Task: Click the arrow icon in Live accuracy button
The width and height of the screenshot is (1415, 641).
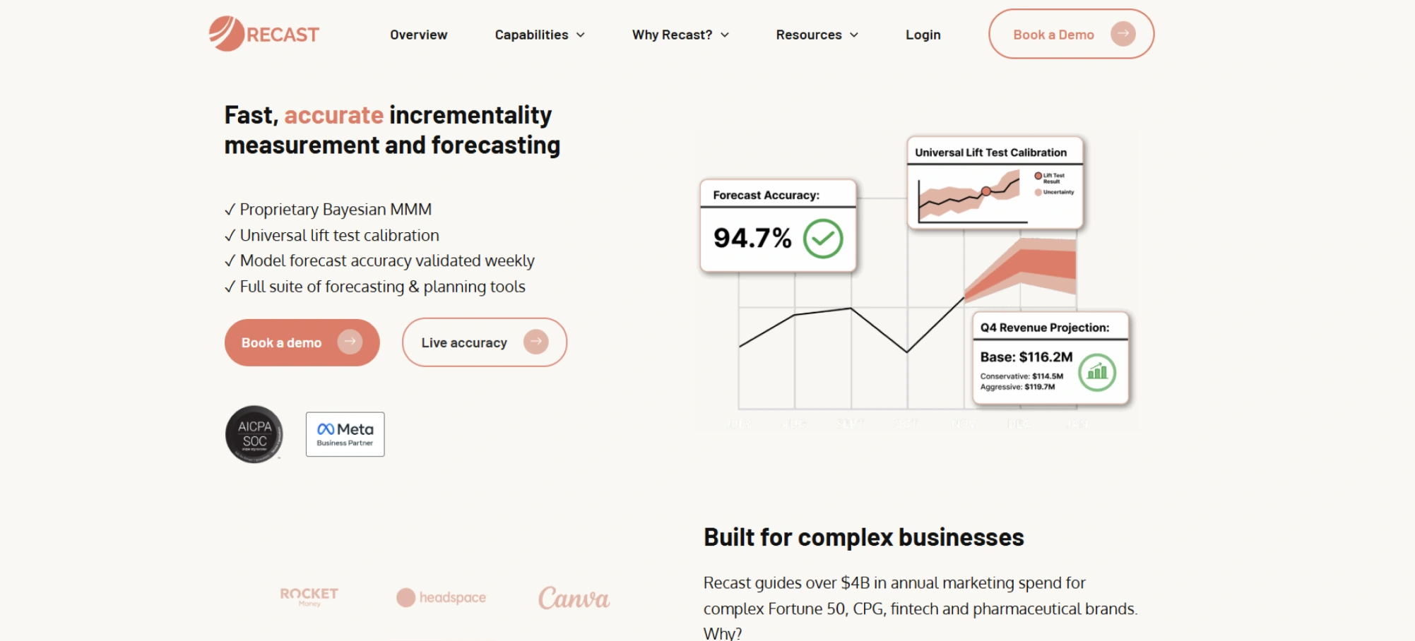Action: pos(536,342)
